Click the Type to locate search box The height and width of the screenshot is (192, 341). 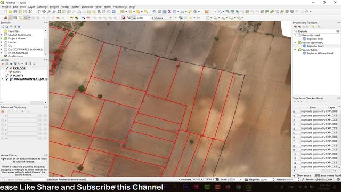coord(23,180)
